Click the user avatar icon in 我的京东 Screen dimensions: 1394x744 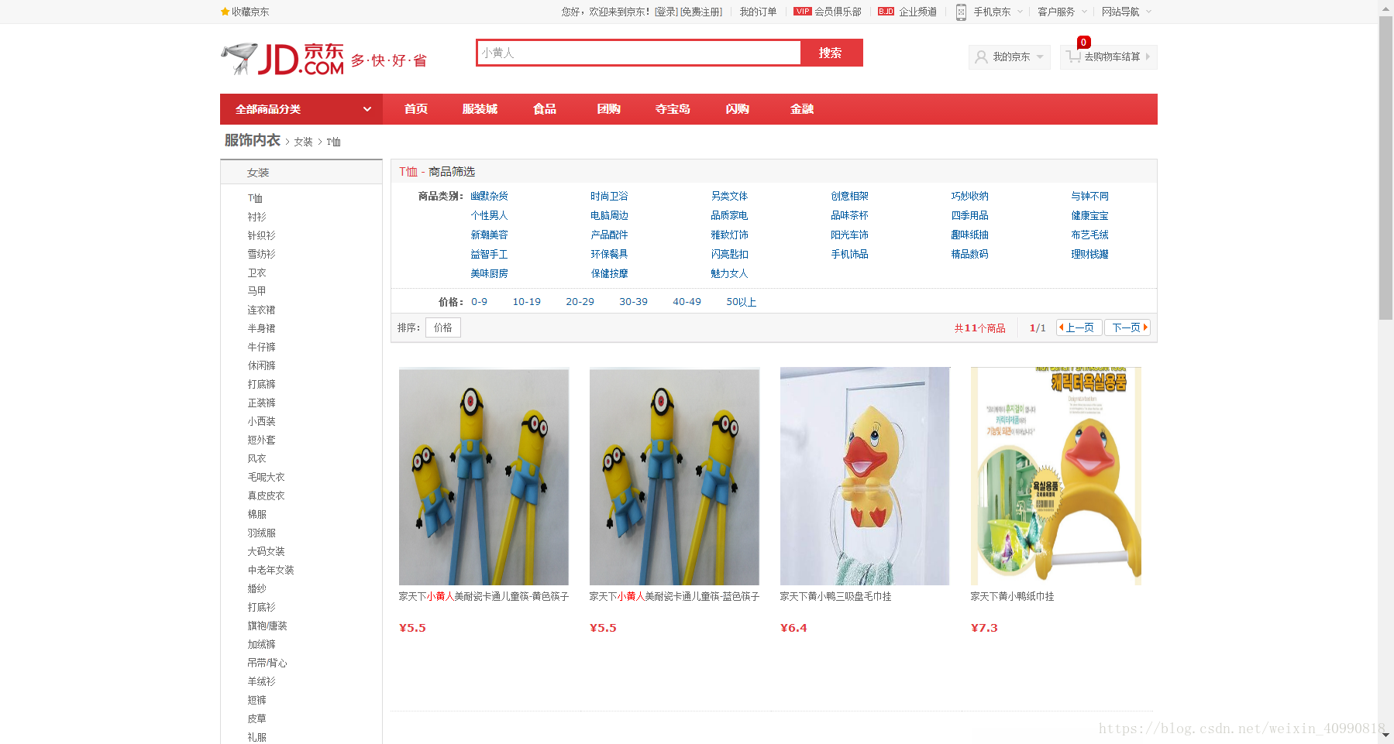point(981,57)
